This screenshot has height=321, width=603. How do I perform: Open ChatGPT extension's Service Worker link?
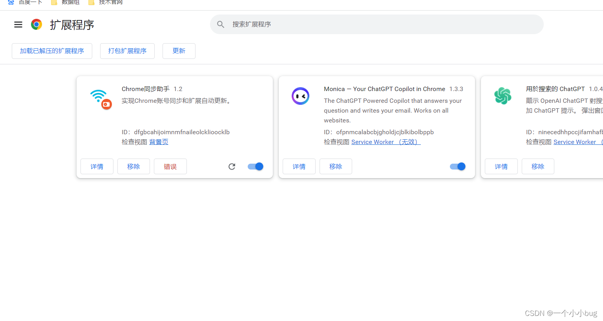pyautogui.click(x=578, y=142)
